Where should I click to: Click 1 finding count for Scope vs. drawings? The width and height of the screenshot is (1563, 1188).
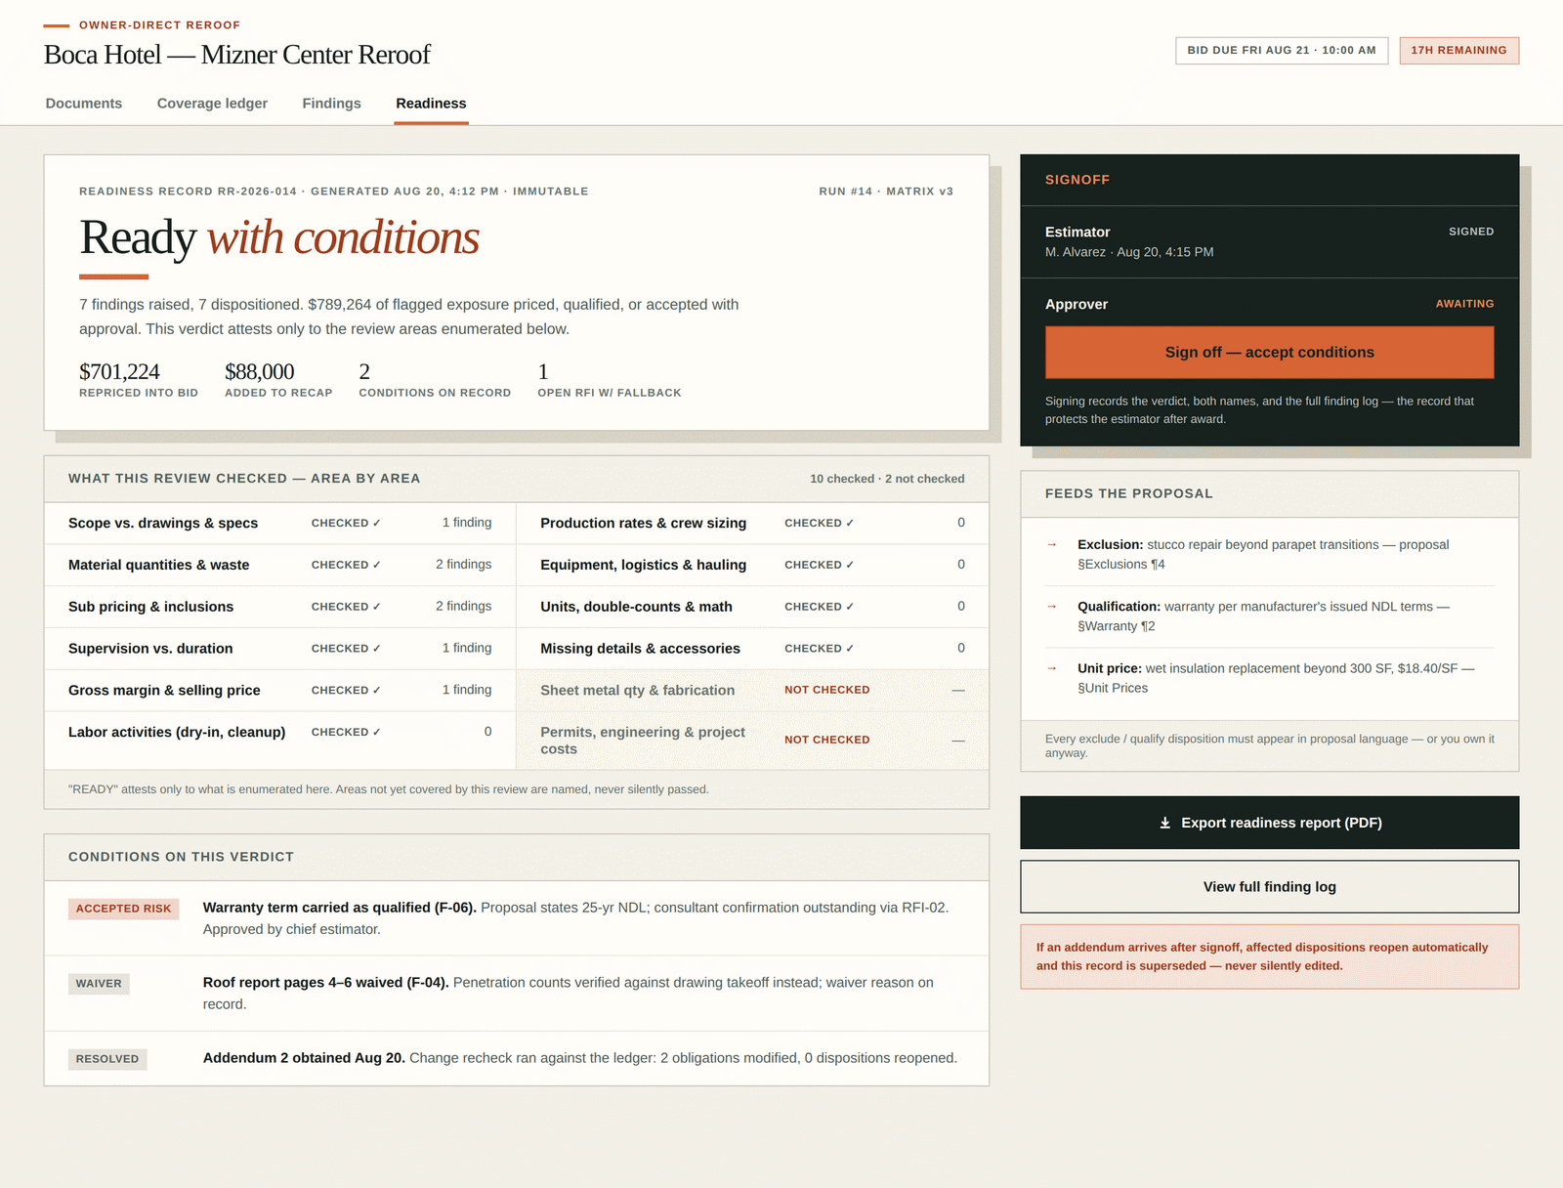[x=467, y=523]
